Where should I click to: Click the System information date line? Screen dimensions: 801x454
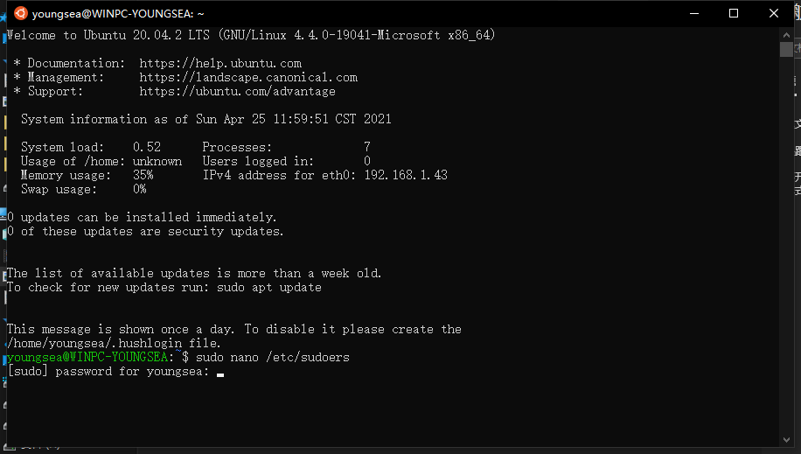tap(205, 119)
